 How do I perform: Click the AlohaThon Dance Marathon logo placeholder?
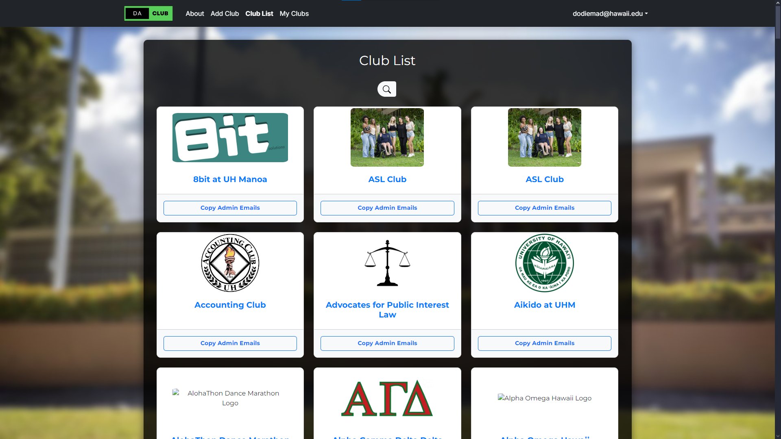pos(230,398)
